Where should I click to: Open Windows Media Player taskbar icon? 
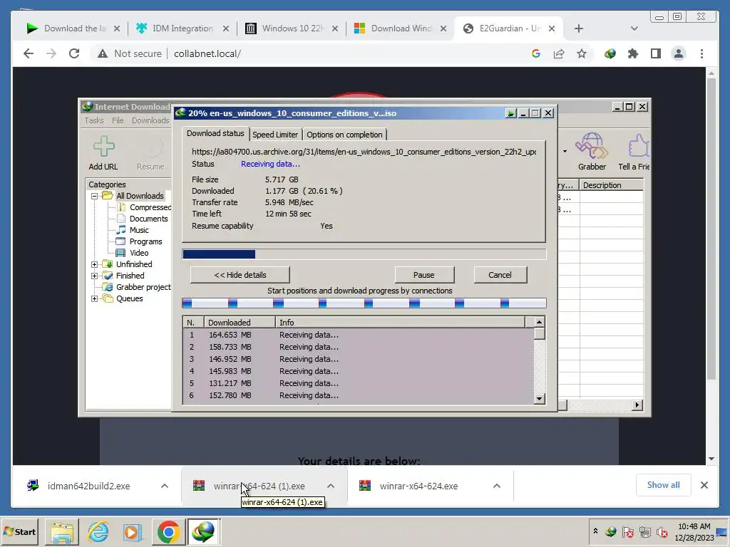[x=132, y=532]
